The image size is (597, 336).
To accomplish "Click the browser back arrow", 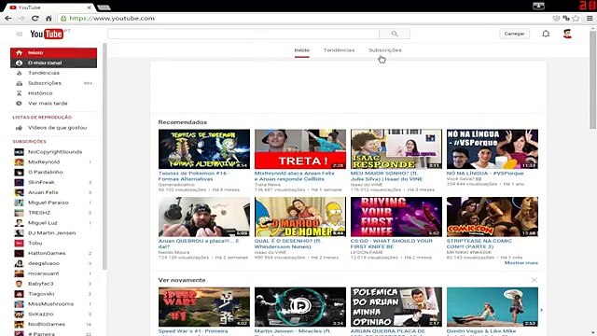I will (x=8, y=18).
